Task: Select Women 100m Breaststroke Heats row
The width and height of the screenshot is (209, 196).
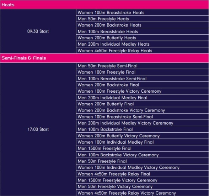Action: 142,12
